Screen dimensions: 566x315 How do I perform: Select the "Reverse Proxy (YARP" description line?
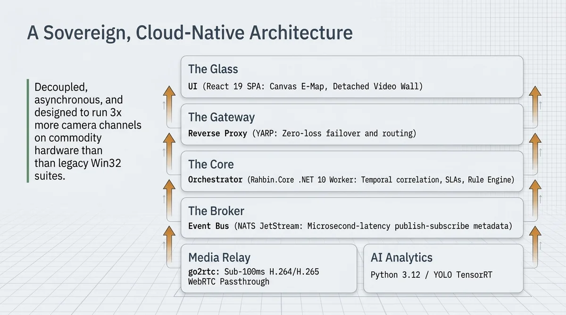click(302, 134)
